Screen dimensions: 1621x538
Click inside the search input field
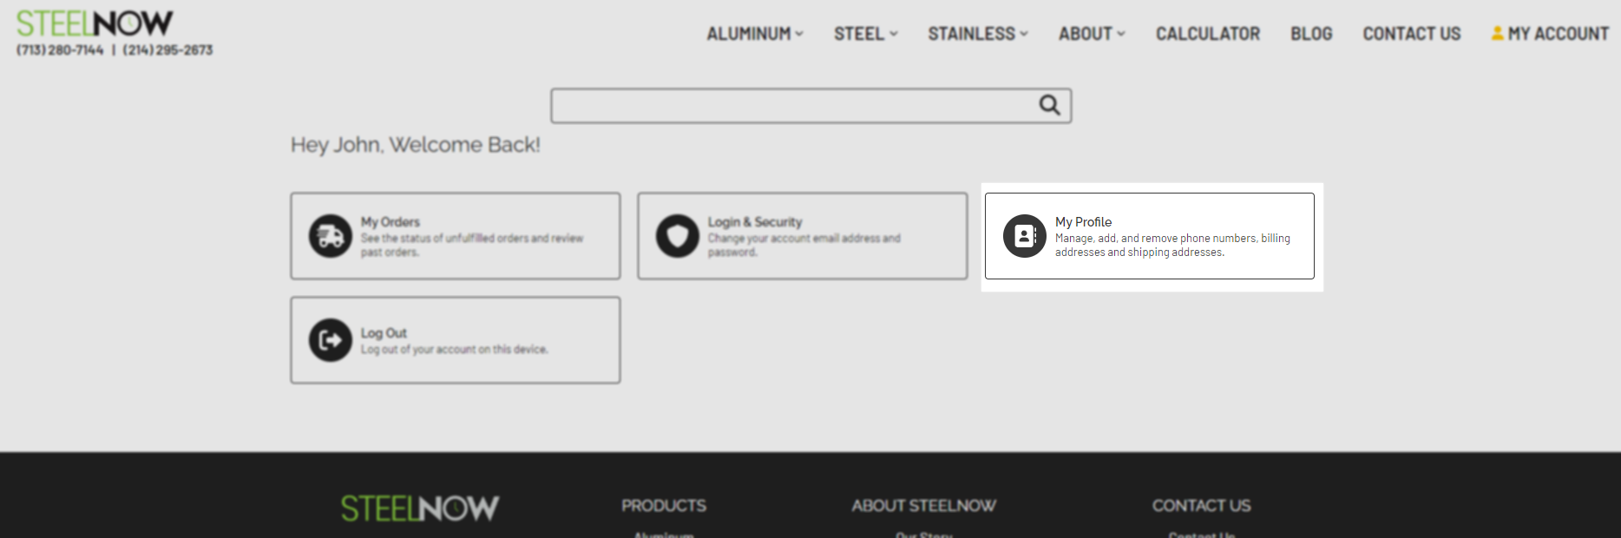tap(781, 105)
